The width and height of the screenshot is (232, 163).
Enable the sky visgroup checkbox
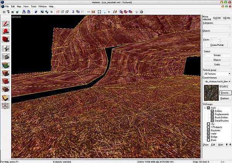point(208,124)
